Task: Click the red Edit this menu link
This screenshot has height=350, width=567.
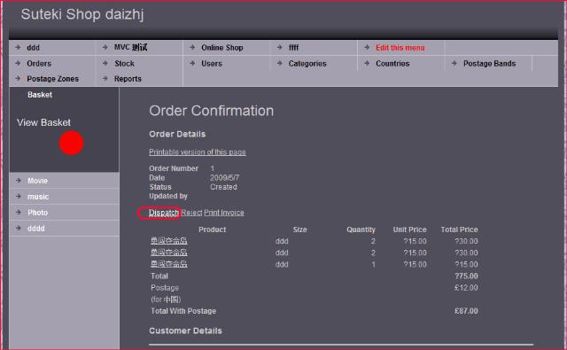Action: pyautogui.click(x=400, y=47)
